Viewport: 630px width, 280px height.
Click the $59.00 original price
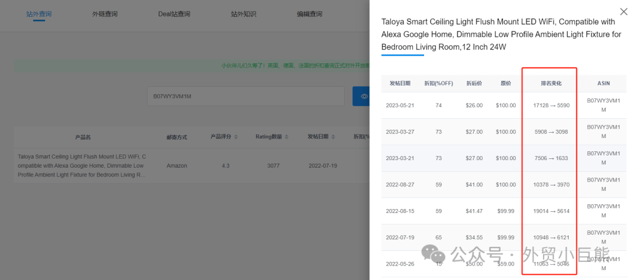tap(506, 264)
